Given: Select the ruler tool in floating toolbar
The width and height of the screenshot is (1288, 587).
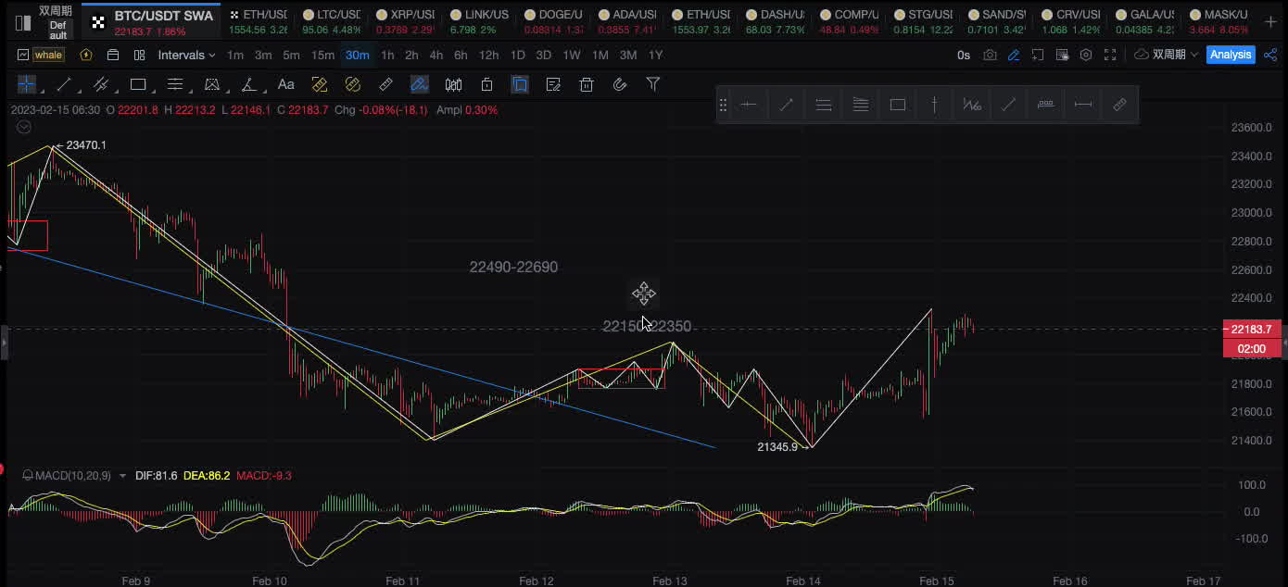Looking at the screenshot, I should click(1119, 105).
